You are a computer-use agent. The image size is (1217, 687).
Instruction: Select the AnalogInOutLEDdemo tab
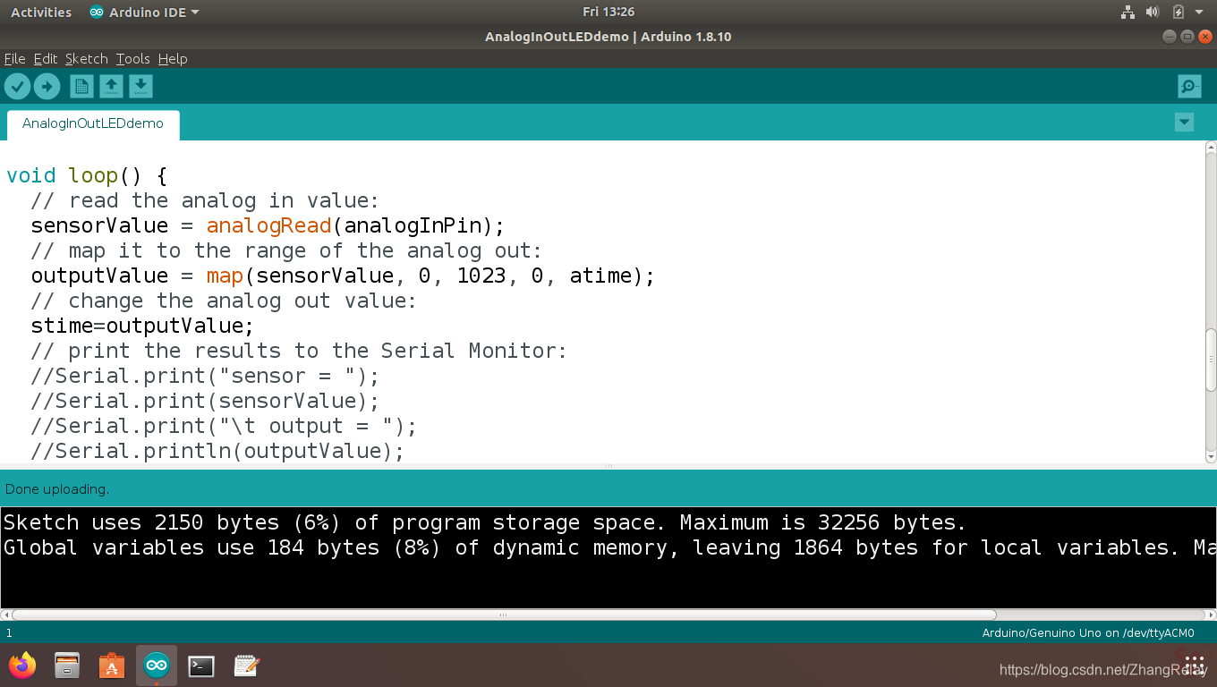click(x=93, y=124)
